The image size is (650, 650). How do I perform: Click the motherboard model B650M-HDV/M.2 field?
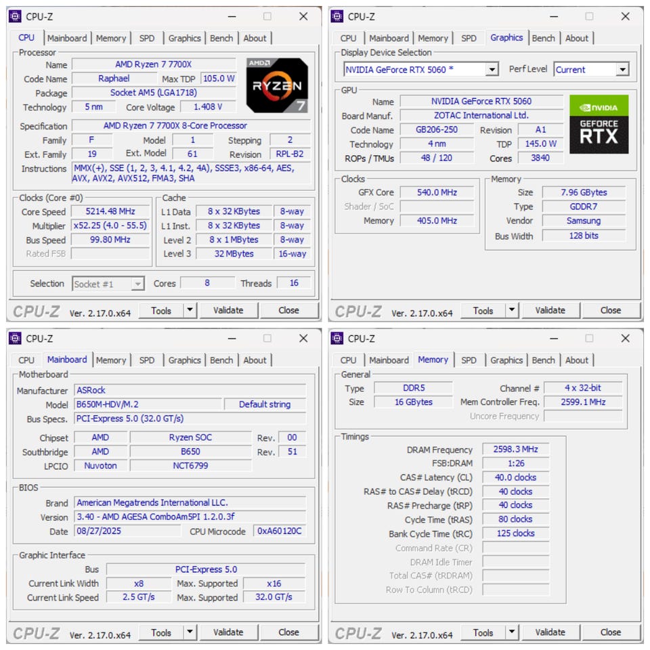click(148, 404)
